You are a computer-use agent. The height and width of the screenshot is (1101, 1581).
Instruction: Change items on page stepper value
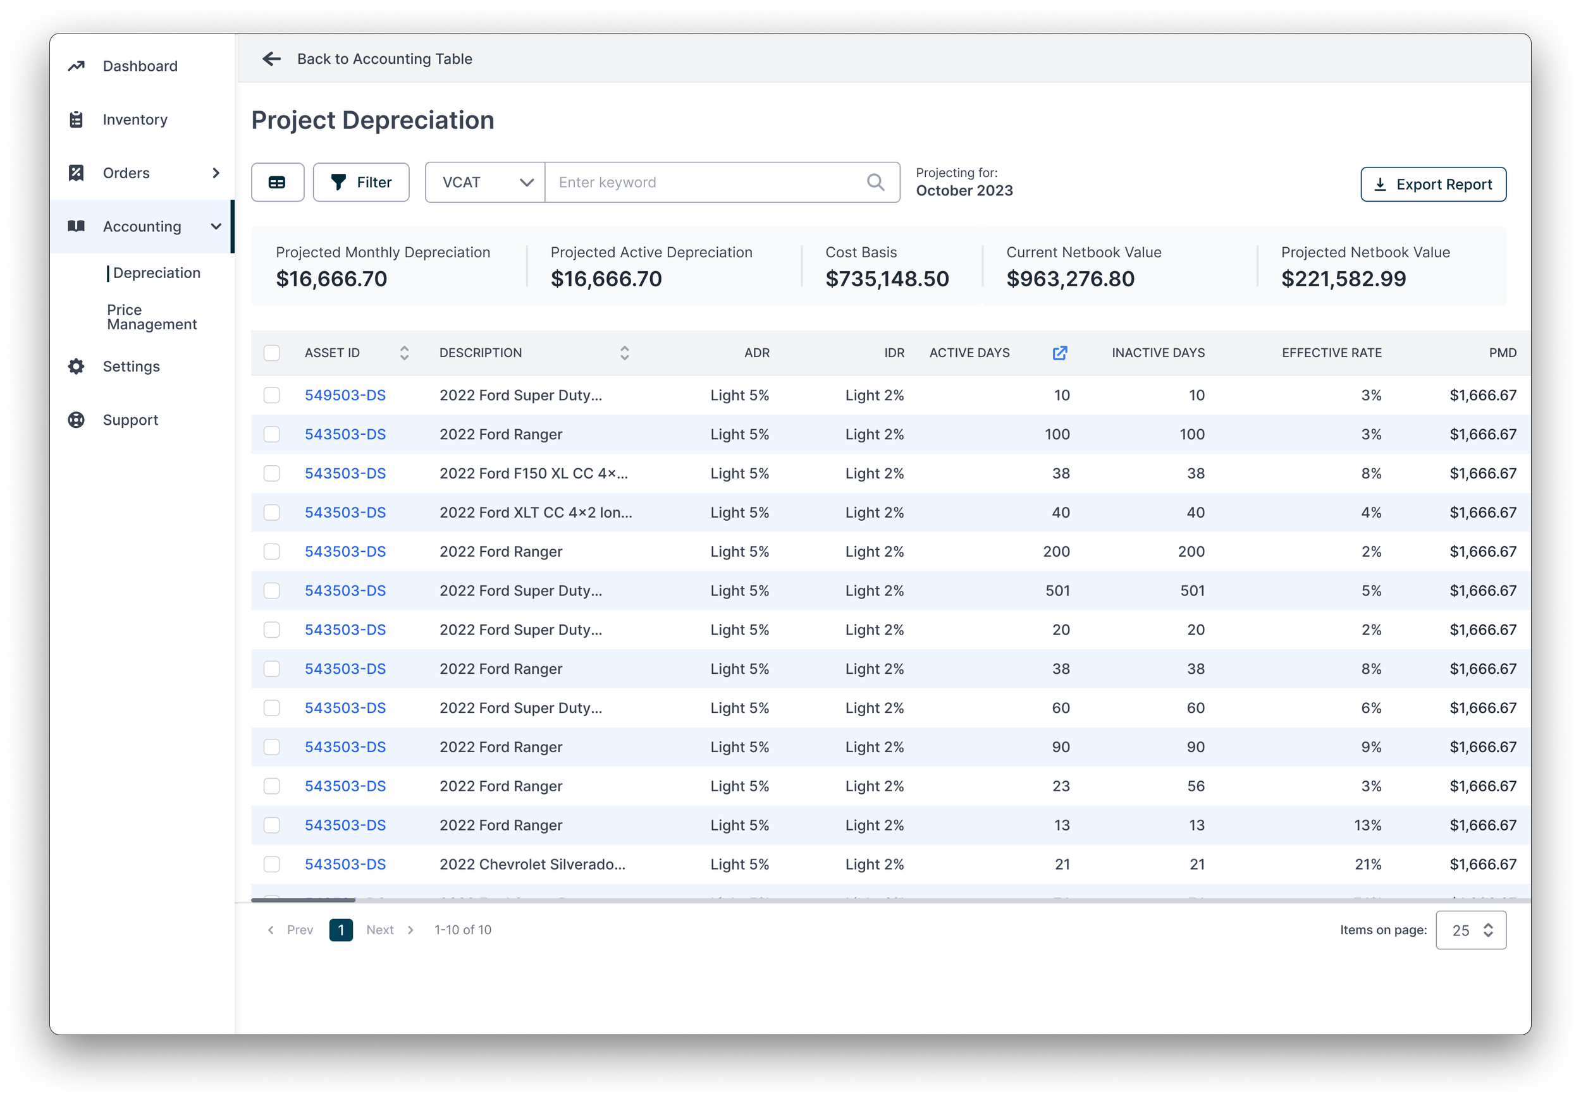1488,930
